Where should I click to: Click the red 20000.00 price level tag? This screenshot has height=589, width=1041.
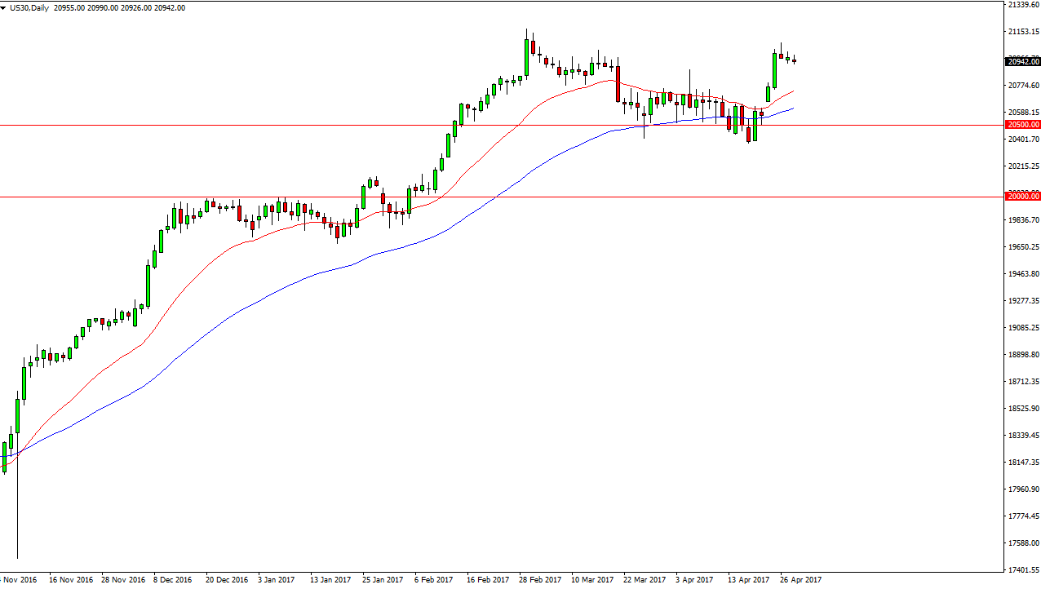[1022, 197]
